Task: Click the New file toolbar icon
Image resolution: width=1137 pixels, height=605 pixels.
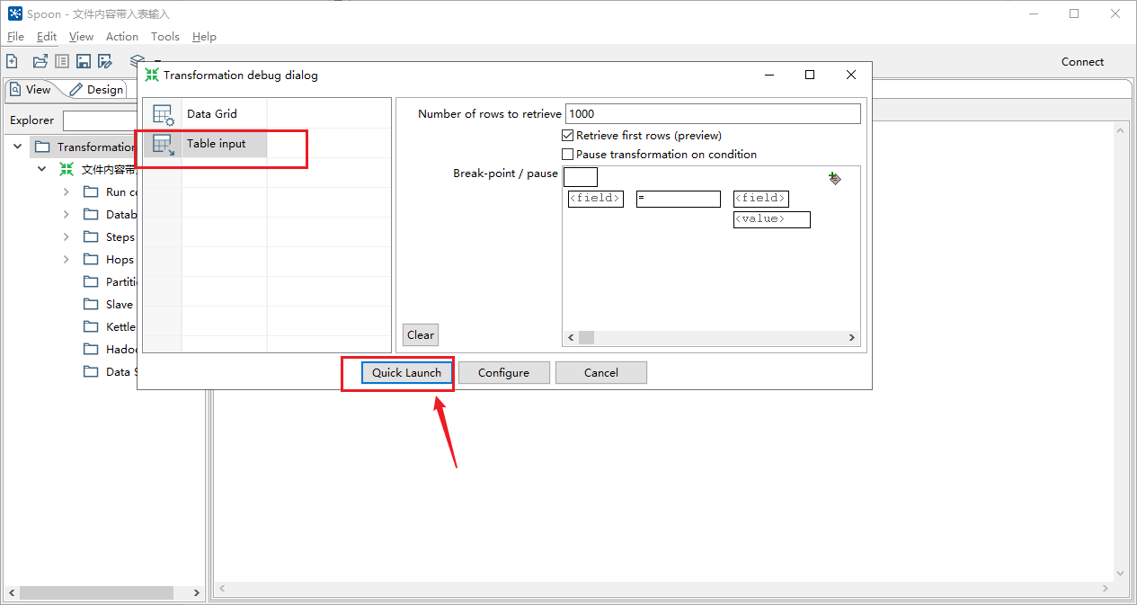Action: click(12, 61)
